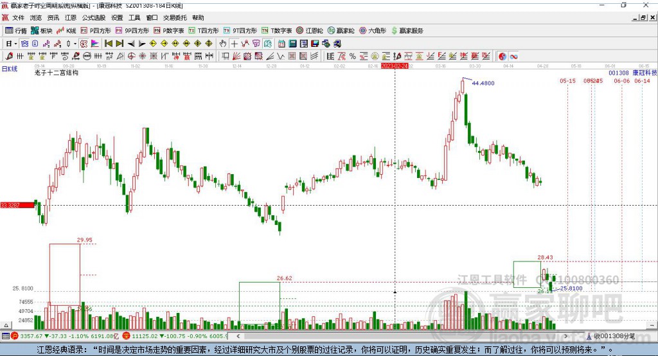
Task: Open the 六角形 hexagon tool
Action: tap(373, 31)
